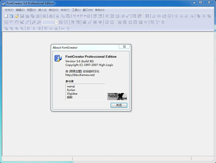Open the 插入(I) menu

(42, 10)
